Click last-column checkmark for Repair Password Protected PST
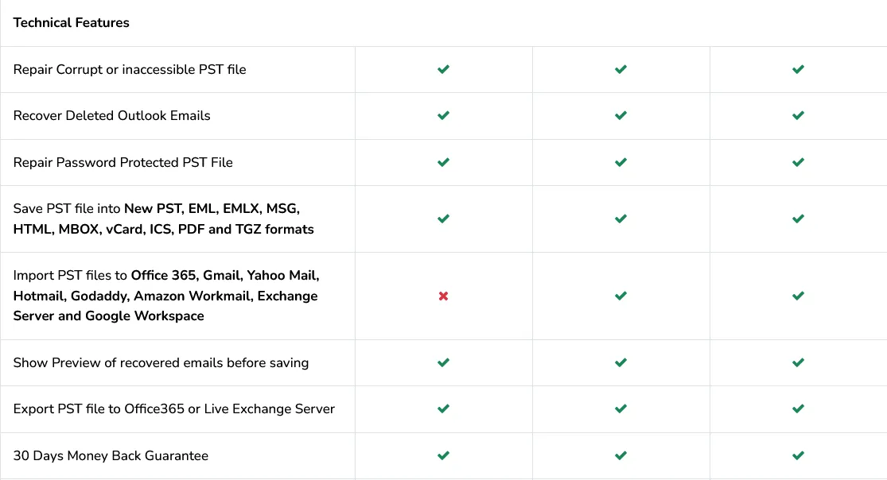The width and height of the screenshot is (887, 480). coord(798,162)
